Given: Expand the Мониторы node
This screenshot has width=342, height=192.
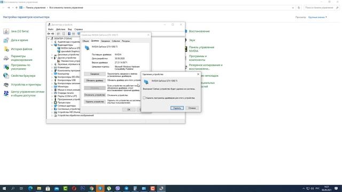Looking at the screenshot, I should point(52,86).
